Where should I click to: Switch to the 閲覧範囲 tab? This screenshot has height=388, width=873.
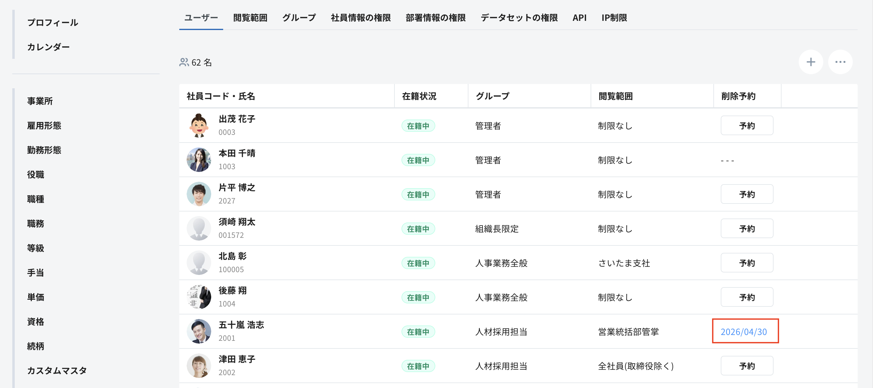[x=250, y=17]
